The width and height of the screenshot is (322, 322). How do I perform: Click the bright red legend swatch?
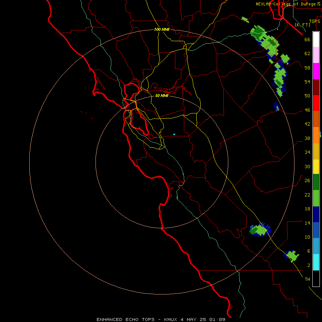click(316, 103)
